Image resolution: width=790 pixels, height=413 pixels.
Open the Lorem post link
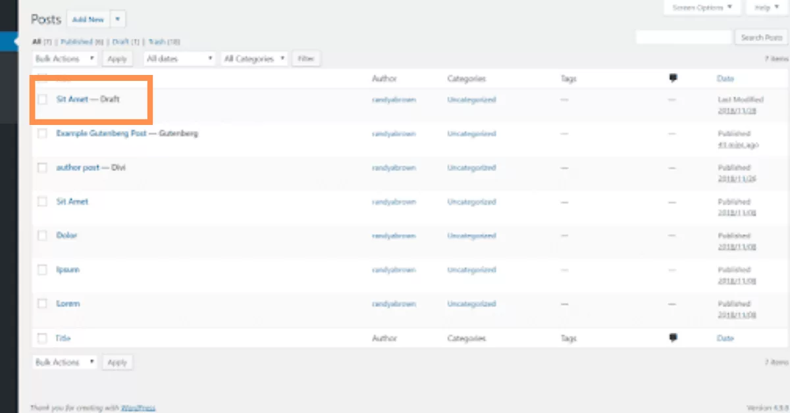(x=68, y=304)
